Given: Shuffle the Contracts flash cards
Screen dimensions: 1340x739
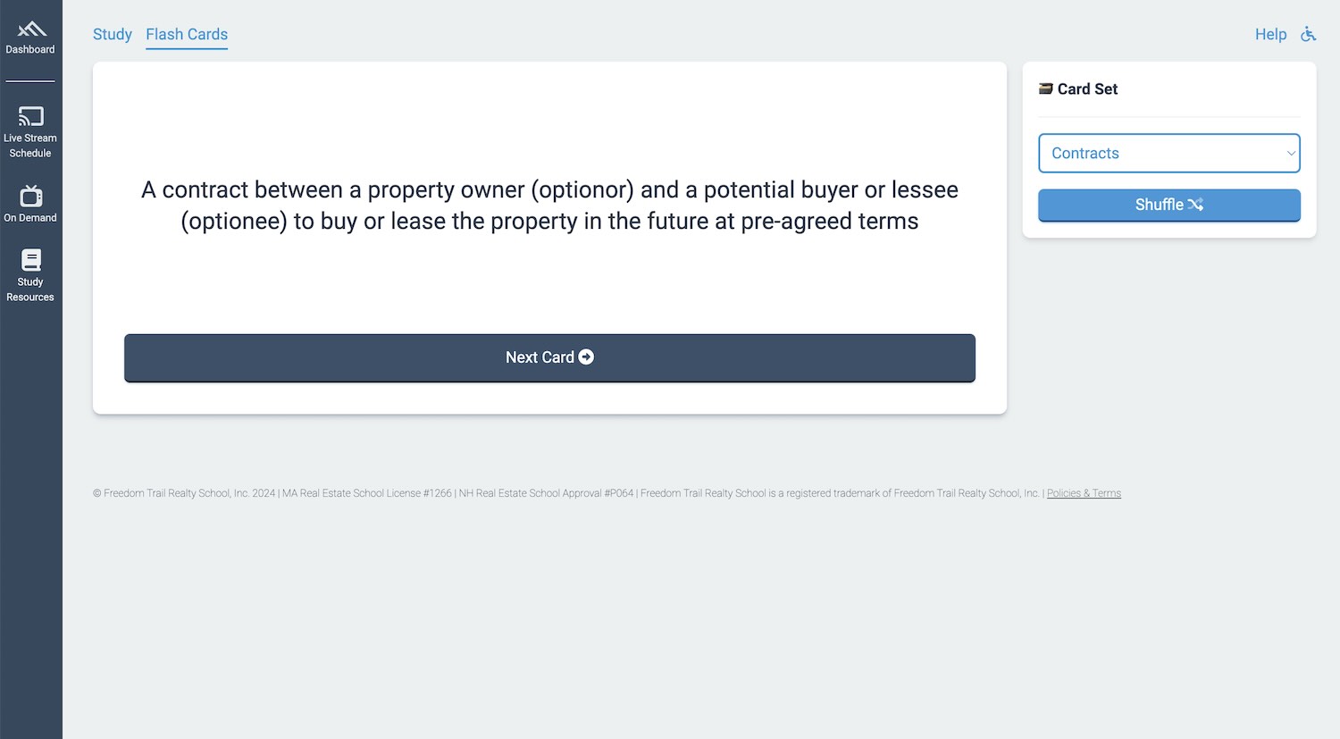Looking at the screenshot, I should point(1168,205).
